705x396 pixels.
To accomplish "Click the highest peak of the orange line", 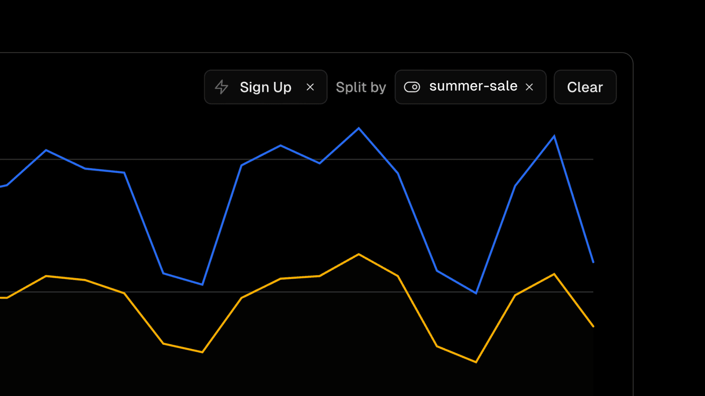I will pos(359,254).
